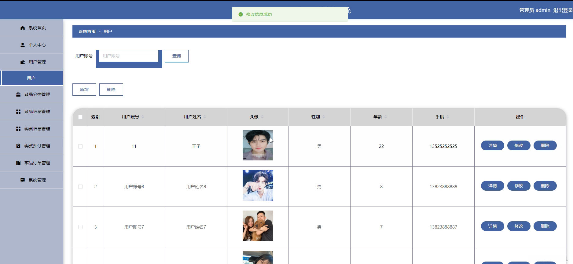573x264 pixels.
Task: Open 个人中心 in the sidebar
Action: click(x=32, y=45)
